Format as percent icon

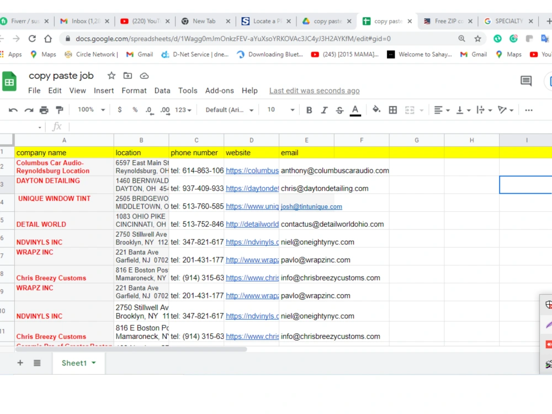135,110
